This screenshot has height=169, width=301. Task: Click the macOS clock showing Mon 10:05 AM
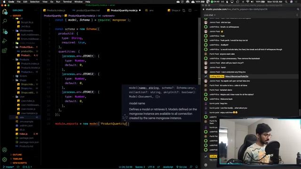(275, 2)
